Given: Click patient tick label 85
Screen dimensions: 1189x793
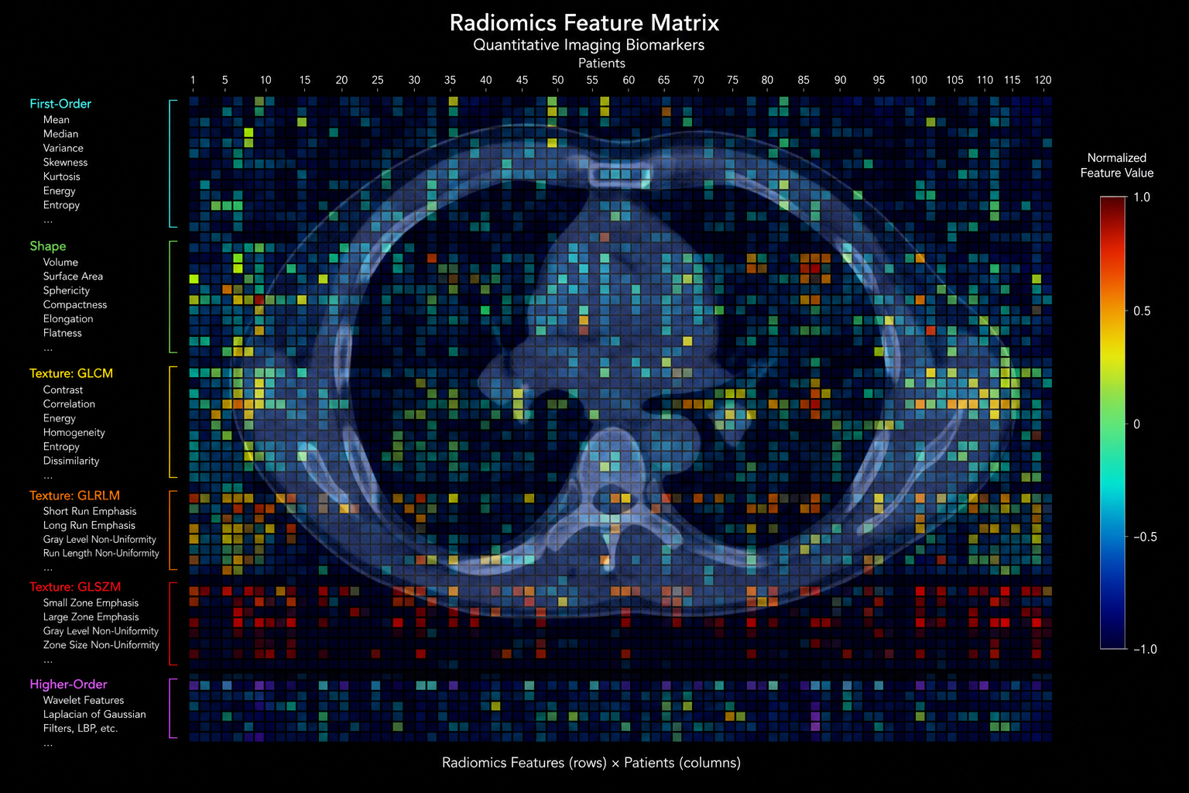Looking at the screenshot, I should 804,80.
